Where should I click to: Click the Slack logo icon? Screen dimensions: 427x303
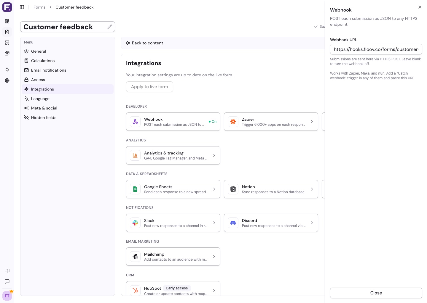(x=135, y=223)
